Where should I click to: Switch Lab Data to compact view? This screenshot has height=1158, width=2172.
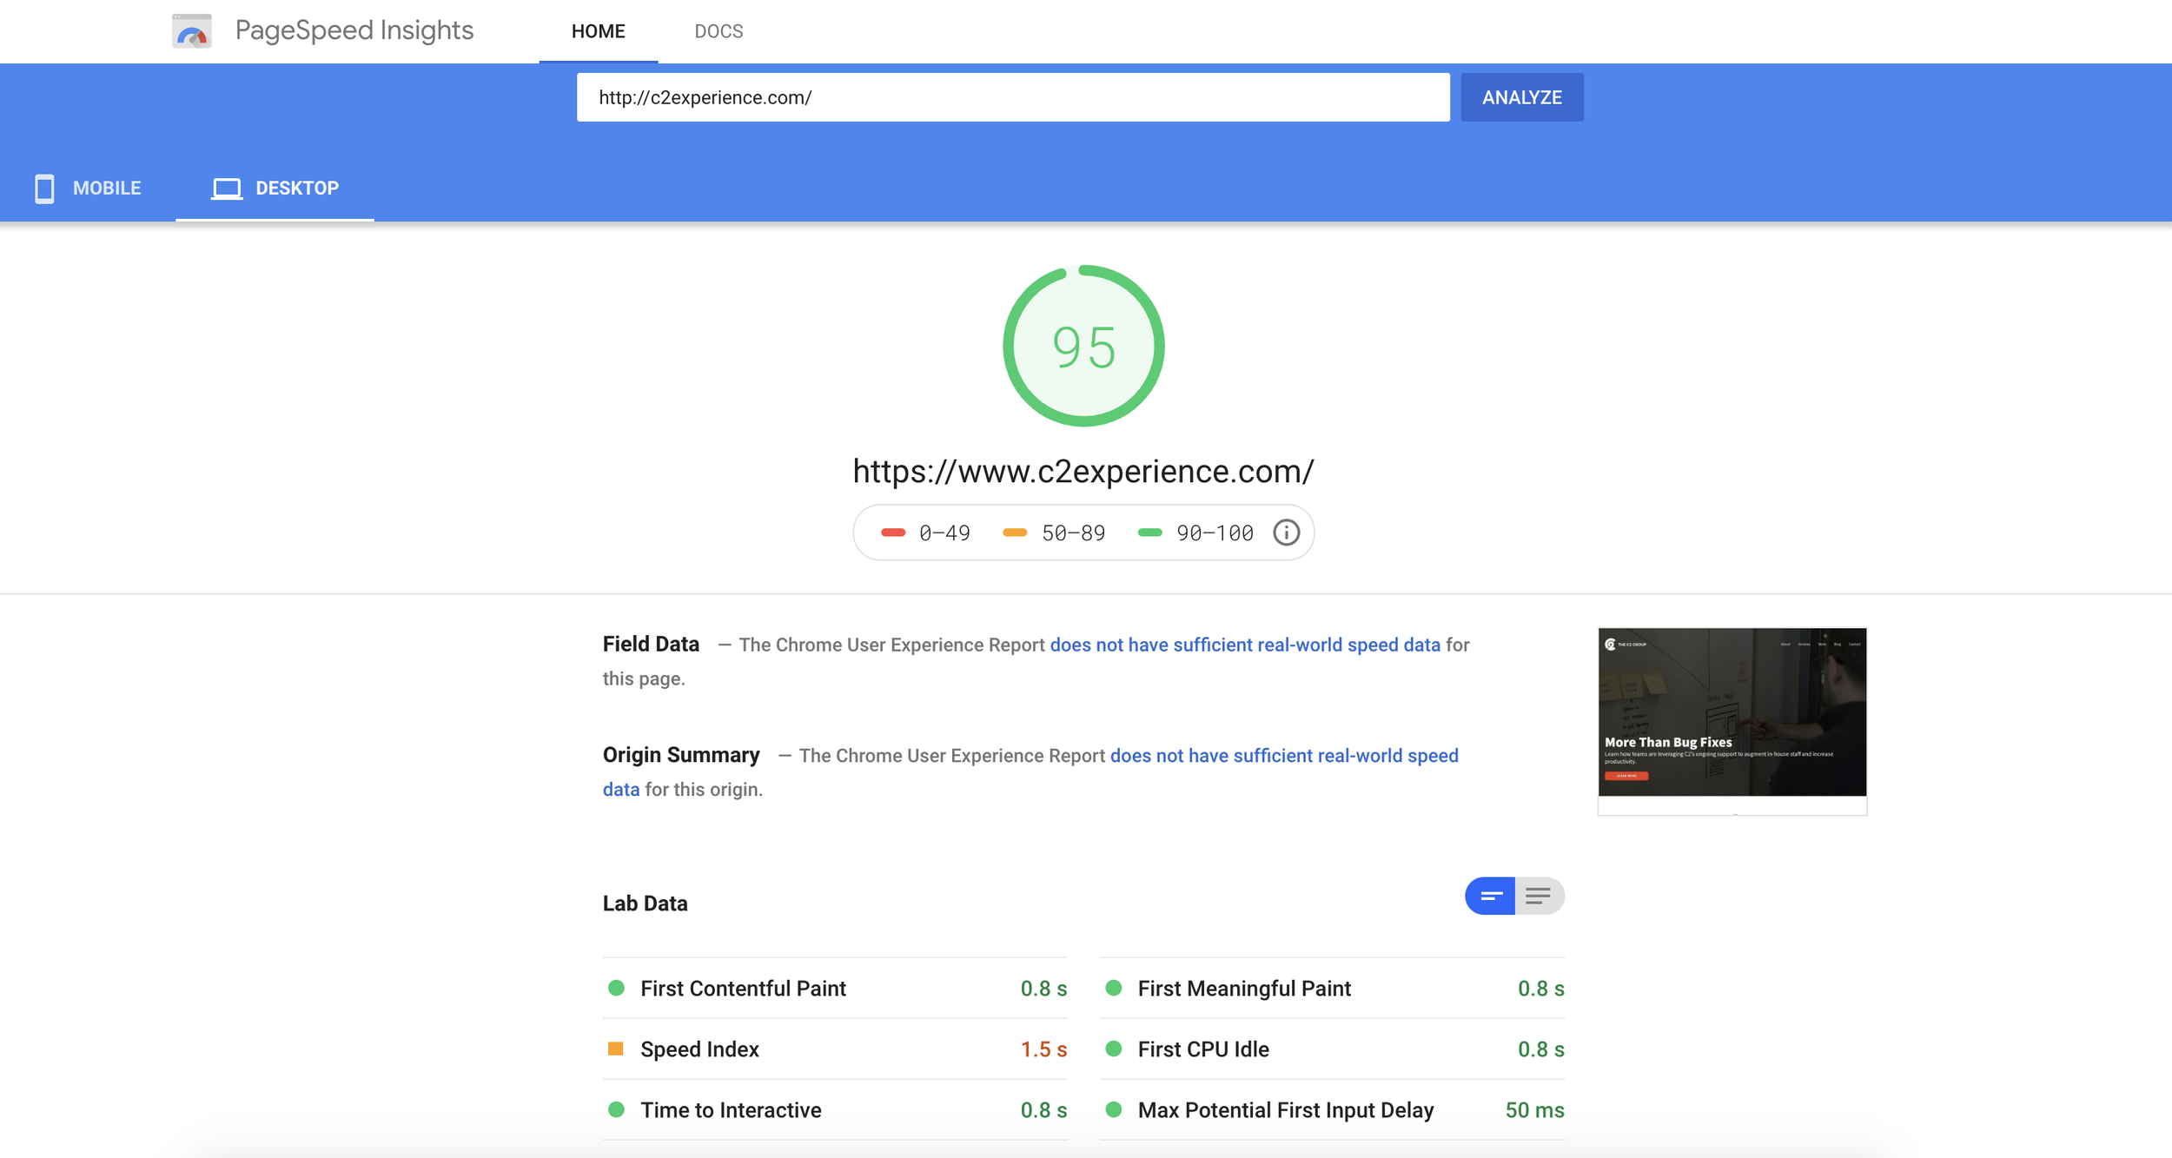[x=1490, y=896]
